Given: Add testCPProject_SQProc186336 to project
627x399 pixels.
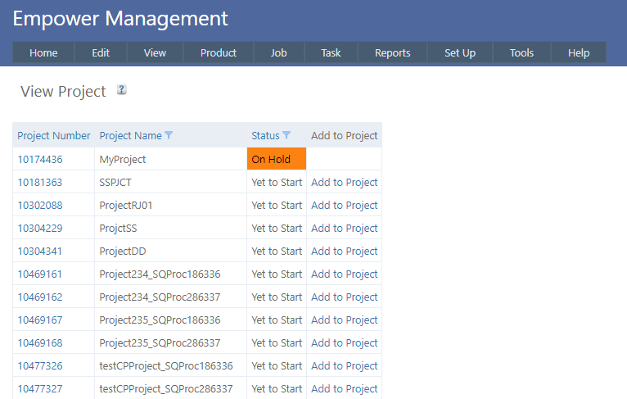Looking at the screenshot, I should pos(344,365).
